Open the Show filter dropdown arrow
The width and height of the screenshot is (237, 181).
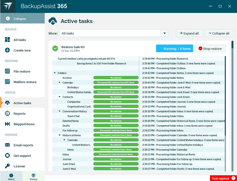pyautogui.click(x=165, y=33)
